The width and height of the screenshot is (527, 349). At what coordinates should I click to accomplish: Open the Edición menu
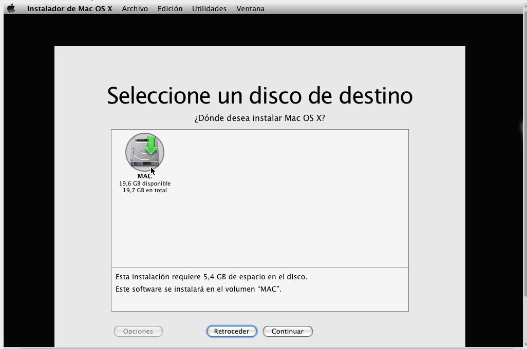(170, 9)
